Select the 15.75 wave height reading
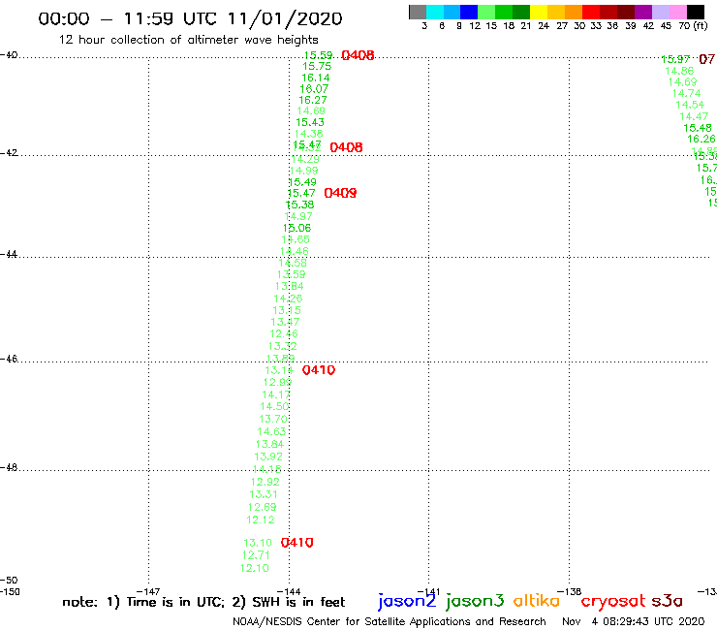Image resolution: width=717 pixels, height=630 pixels. coord(317,66)
